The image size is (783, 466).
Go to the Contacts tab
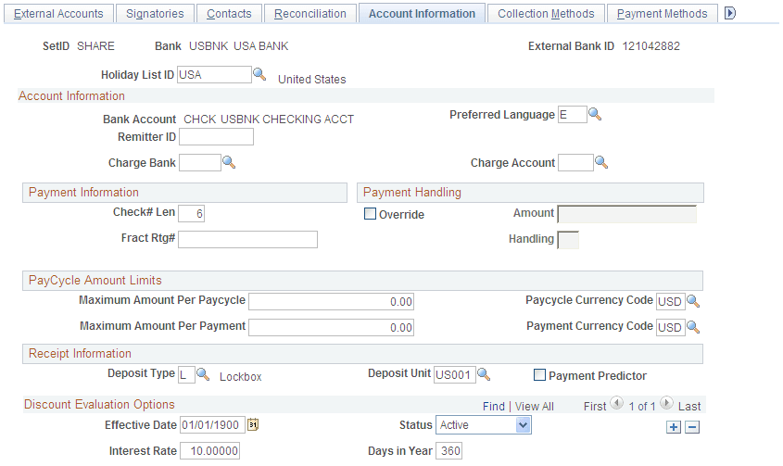pos(229,14)
